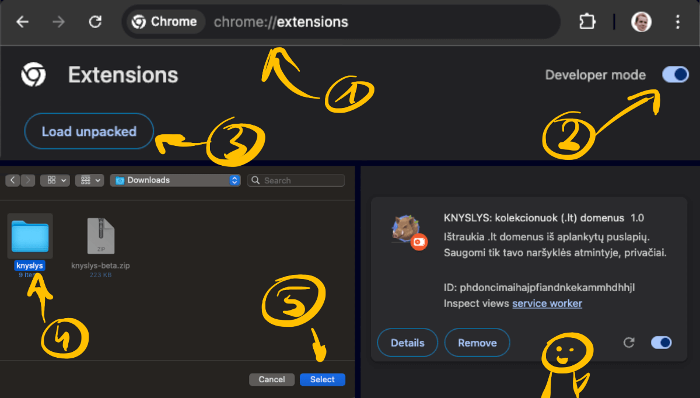This screenshot has width=700, height=398.
Task: Click the Chrome logo beside Extensions title
Action: (34, 75)
